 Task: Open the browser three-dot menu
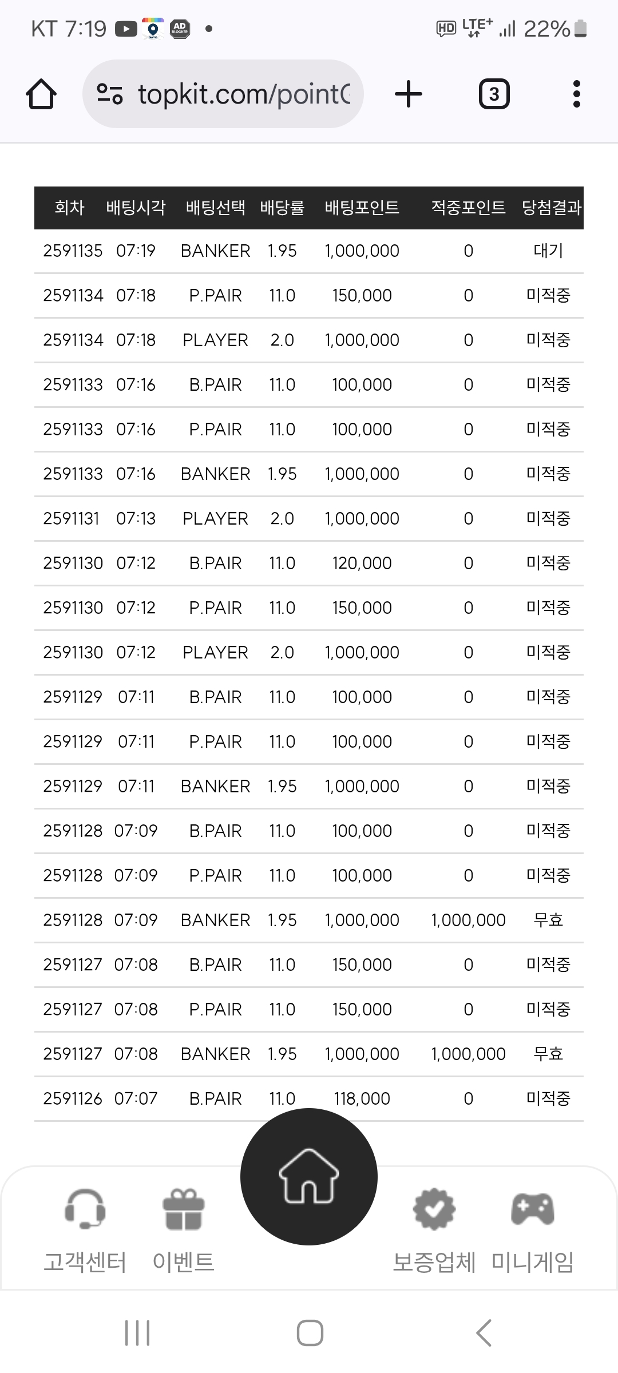[x=576, y=94]
